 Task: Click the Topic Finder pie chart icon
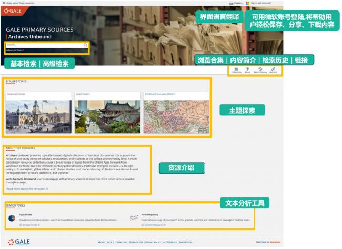point(12,219)
